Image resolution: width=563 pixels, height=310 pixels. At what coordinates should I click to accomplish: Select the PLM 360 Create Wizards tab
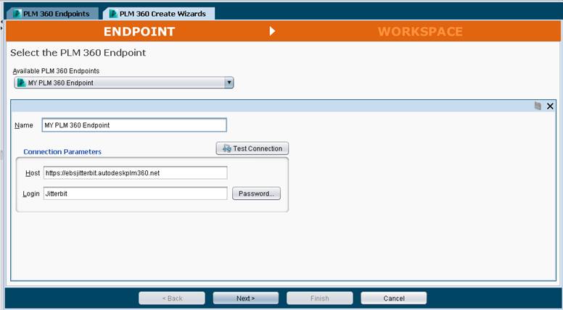coord(159,14)
